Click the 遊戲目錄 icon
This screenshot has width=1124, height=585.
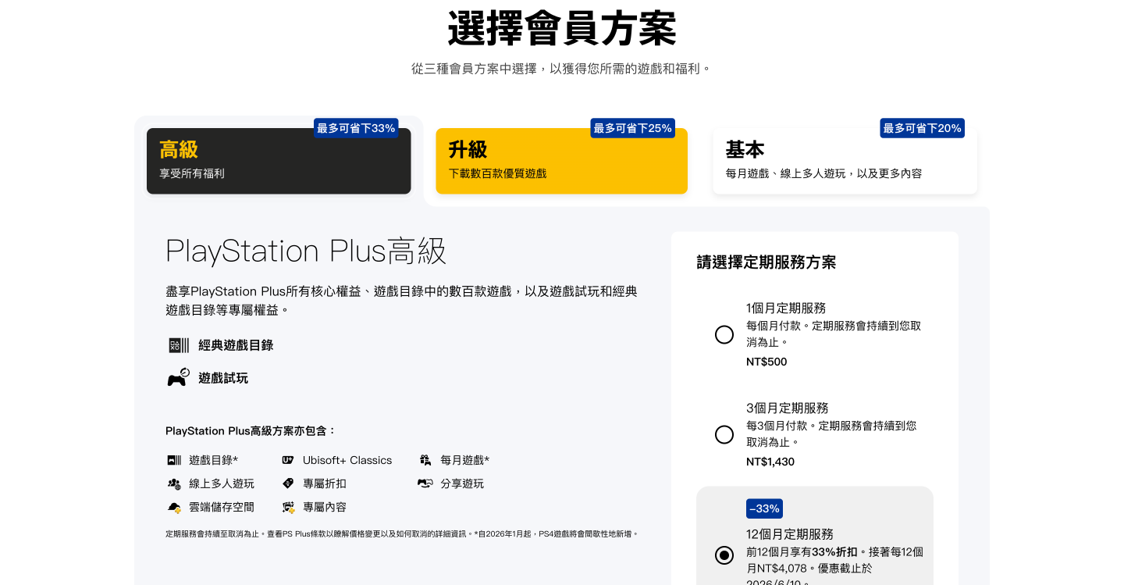174,460
